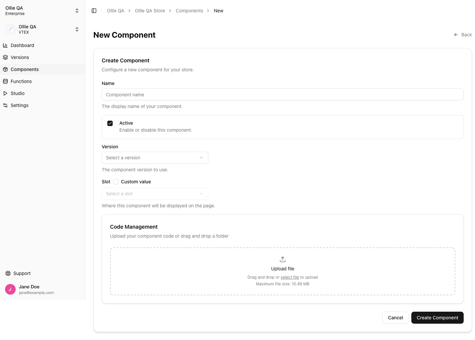
Task: Click the Versions layers icon
Action: (x=5, y=57)
